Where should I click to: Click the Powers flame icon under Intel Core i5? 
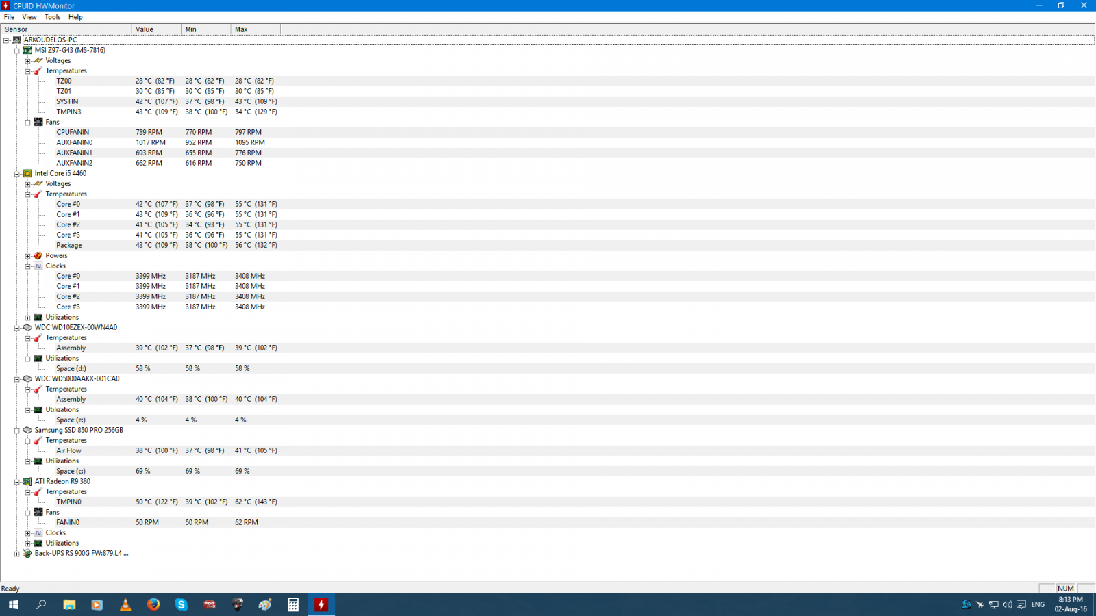tap(38, 255)
